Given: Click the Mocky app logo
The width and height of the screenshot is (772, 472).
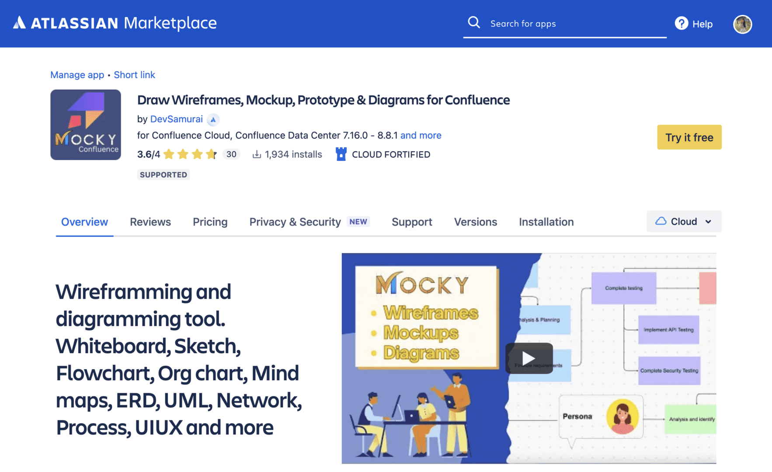Looking at the screenshot, I should (86, 125).
